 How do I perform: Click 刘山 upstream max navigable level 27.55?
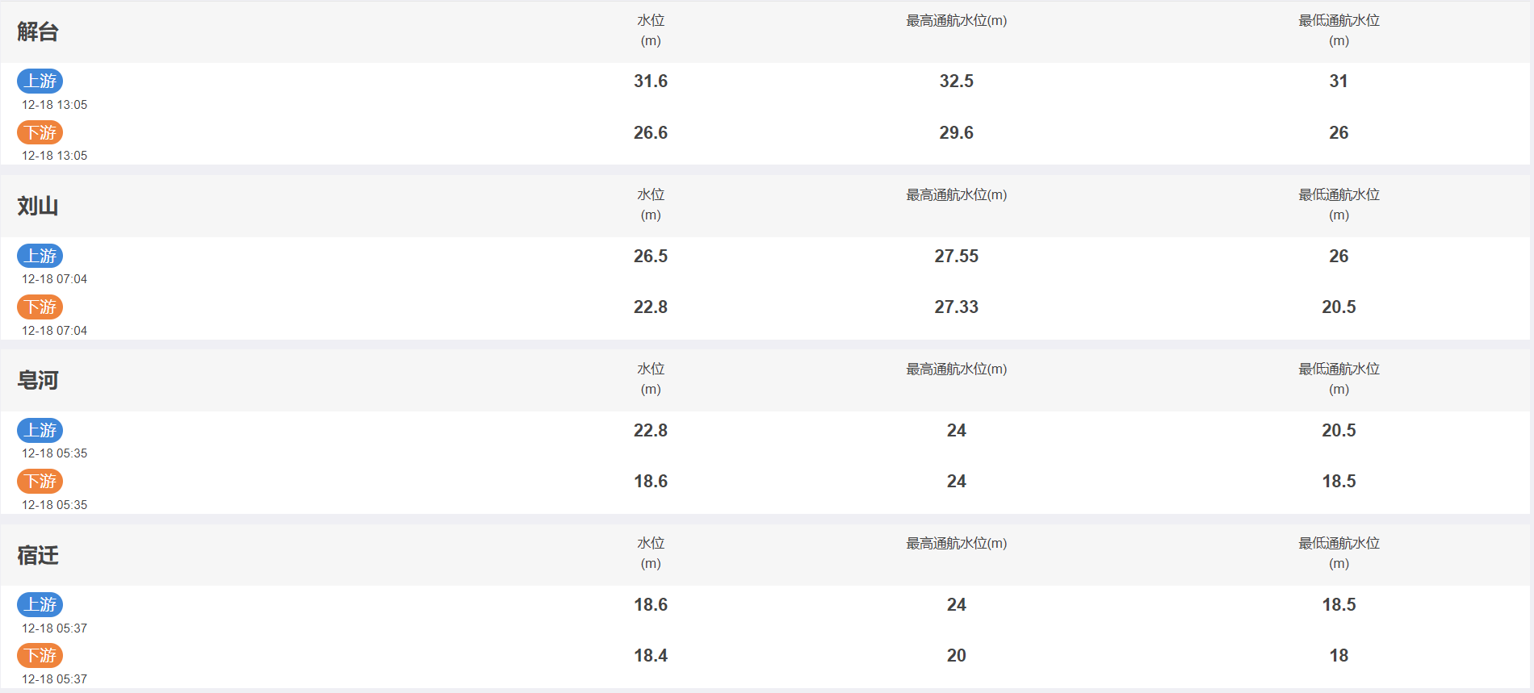(x=956, y=256)
